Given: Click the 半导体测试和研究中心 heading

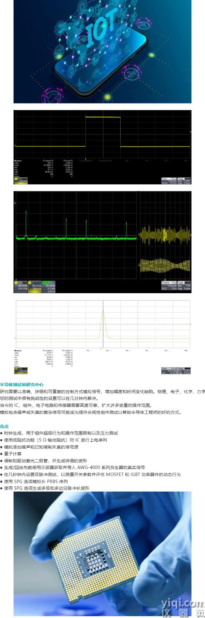Looking at the screenshot, I should click(x=22, y=385).
